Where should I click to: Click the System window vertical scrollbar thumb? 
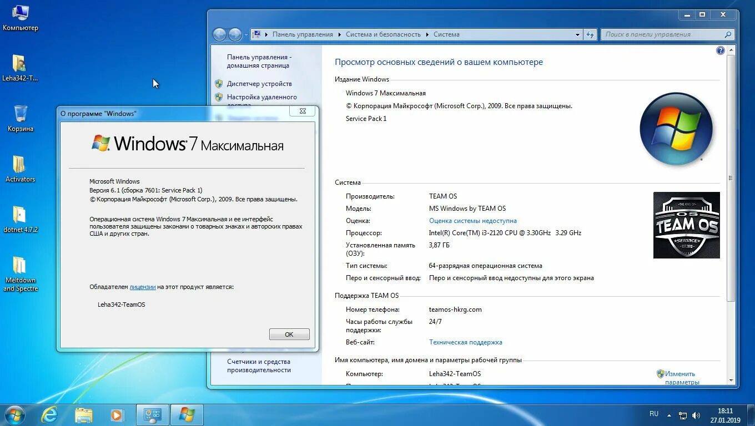pyautogui.click(x=731, y=179)
